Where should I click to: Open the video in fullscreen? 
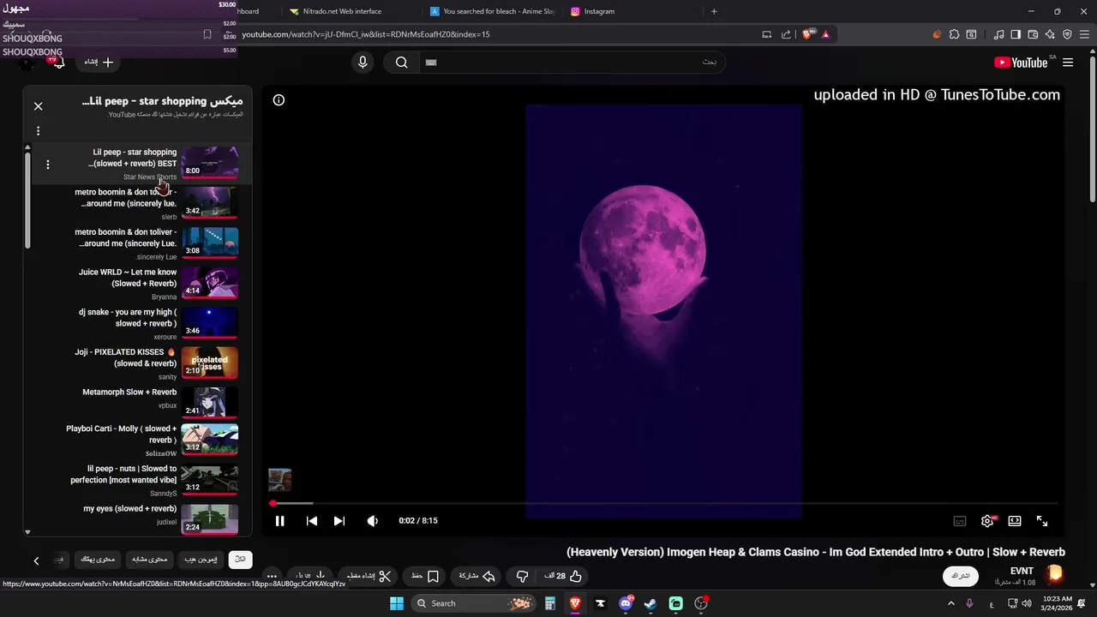(x=1042, y=521)
